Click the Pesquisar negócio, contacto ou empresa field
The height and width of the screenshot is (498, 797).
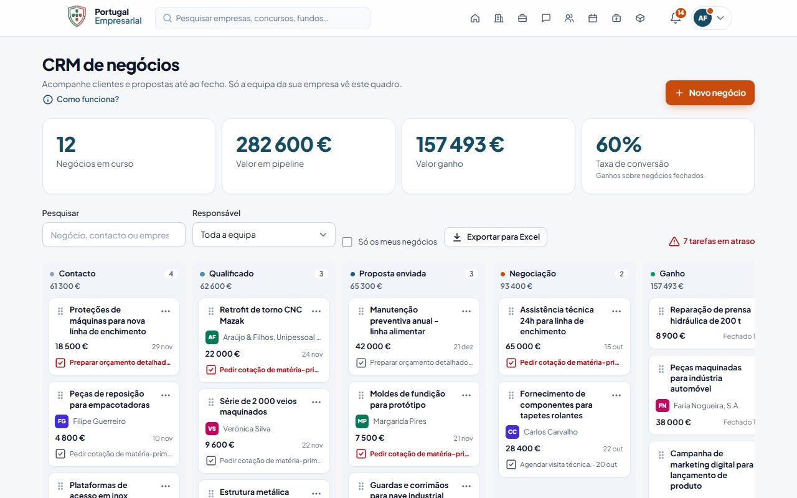[x=114, y=235]
